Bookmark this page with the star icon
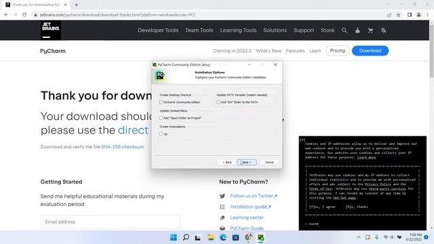434x244 pixels. pyautogui.click(x=398, y=15)
